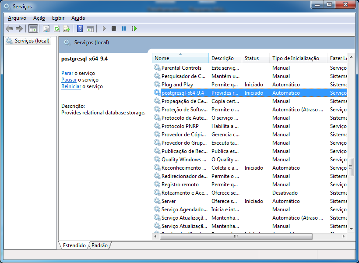This screenshot has width=359, height=263.
Task: Click Pausar to pause the service
Action: point(69,79)
